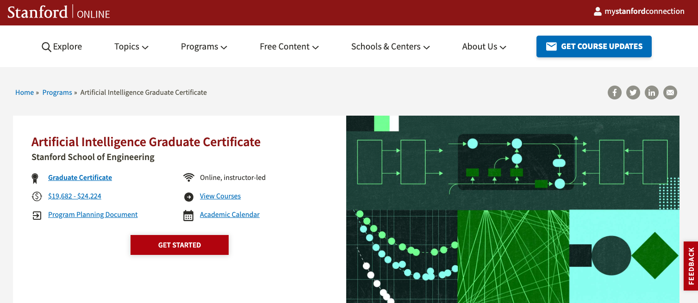The image size is (698, 303).
Task: Click the View Courses arrow circle icon
Action: [188, 197]
